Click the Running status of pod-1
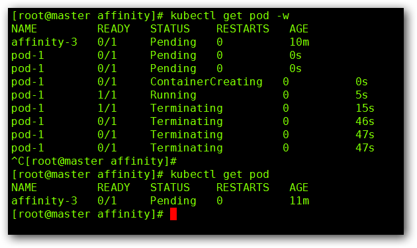 (x=173, y=95)
